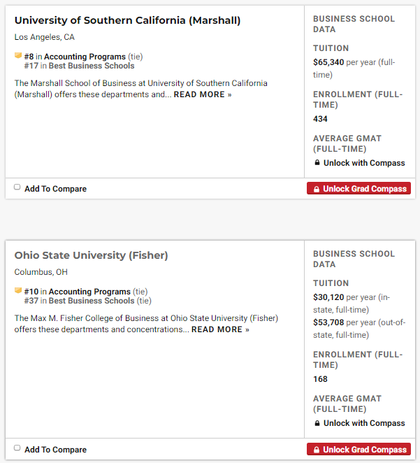
Task: Open Ohio State University (Fisher) title link
Action: click(91, 255)
